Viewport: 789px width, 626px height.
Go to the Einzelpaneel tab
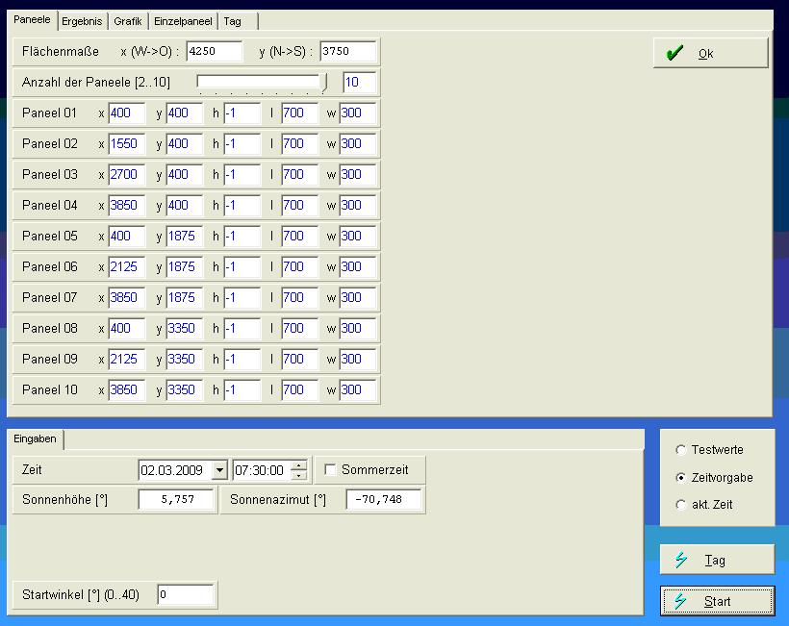[x=183, y=21]
